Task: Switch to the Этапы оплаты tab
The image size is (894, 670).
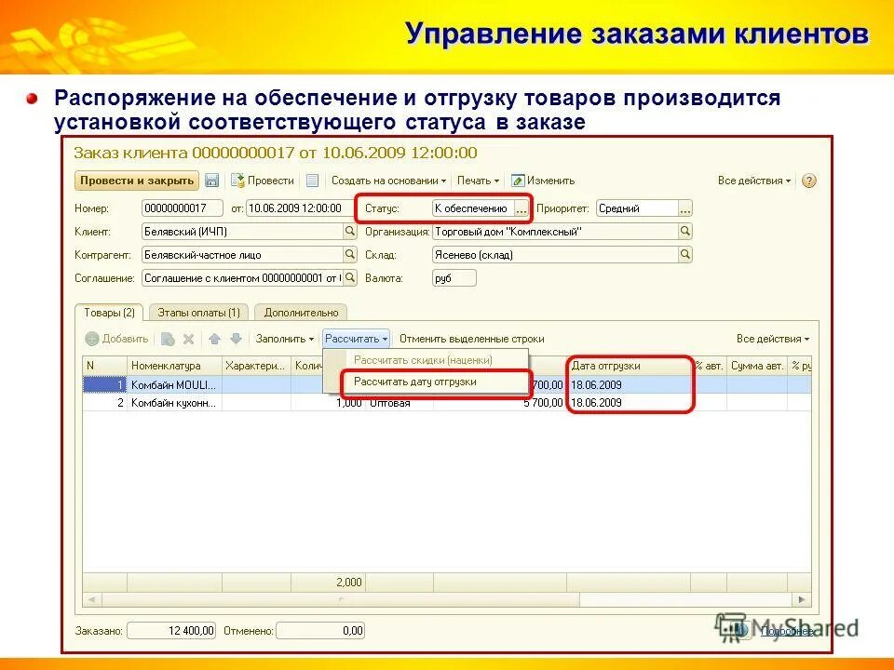Action: (199, 313)
